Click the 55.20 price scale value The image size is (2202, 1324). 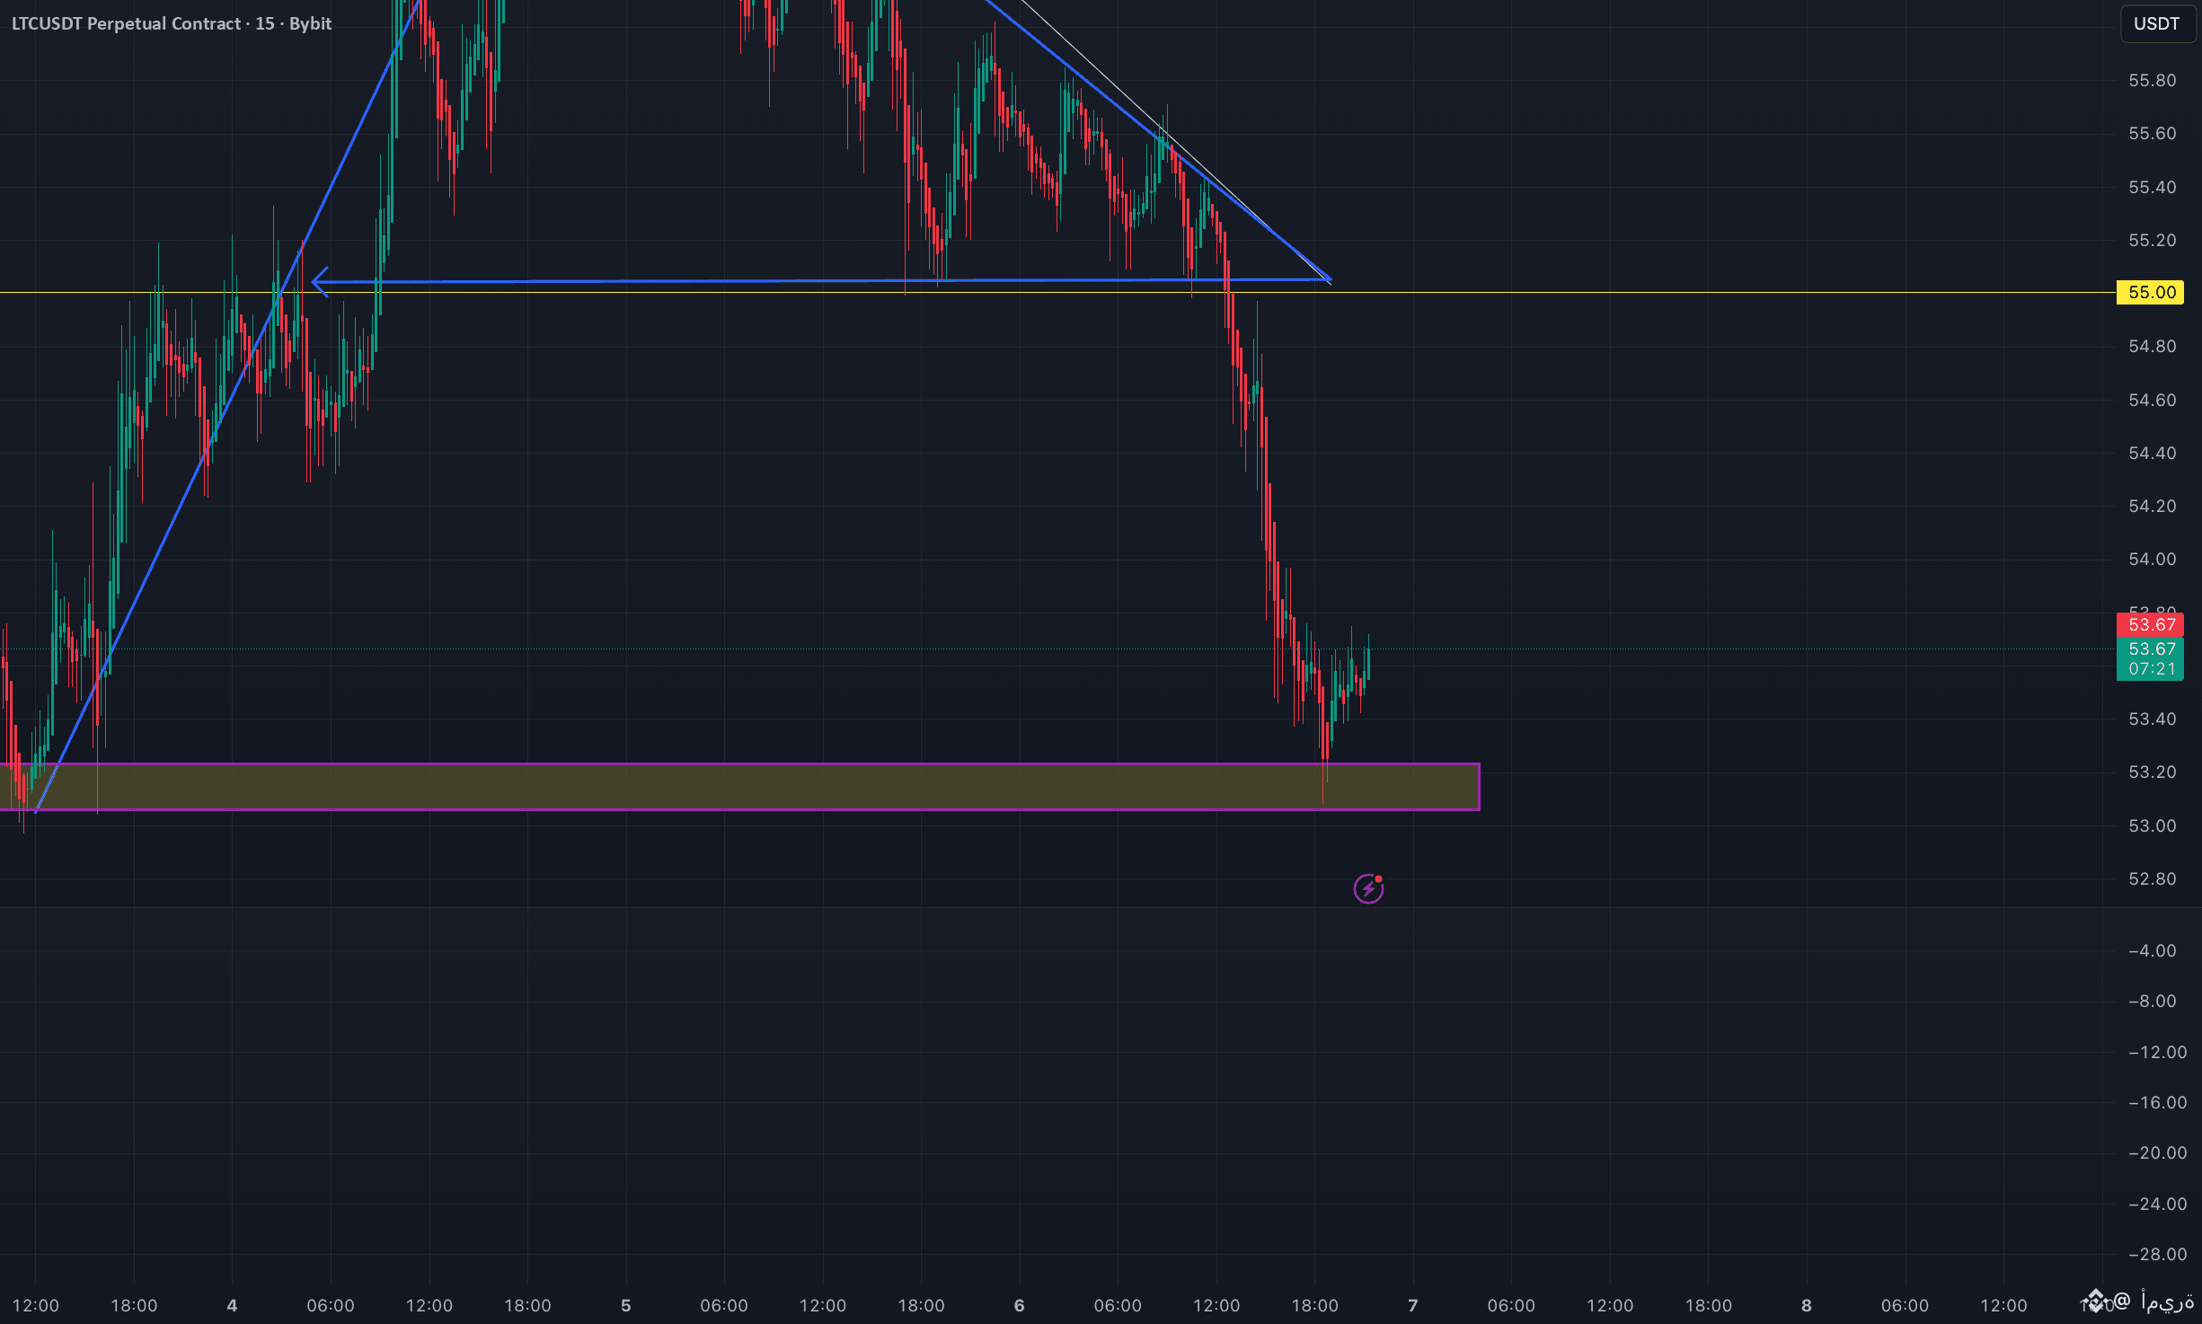[x=2152, y=240]
